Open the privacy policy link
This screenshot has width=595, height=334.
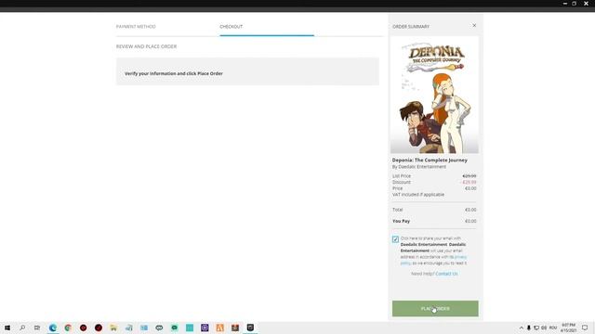pyautogui.click(x=461, y=257)
